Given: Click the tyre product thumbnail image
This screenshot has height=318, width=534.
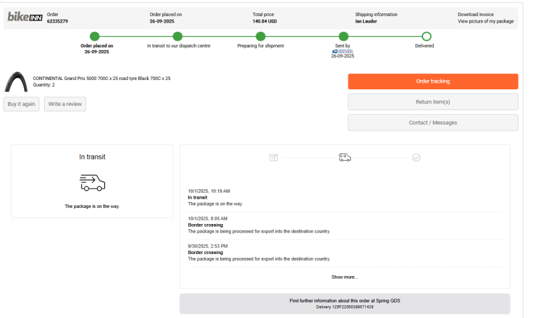Looking at the screenshot, I should (17, 81).
